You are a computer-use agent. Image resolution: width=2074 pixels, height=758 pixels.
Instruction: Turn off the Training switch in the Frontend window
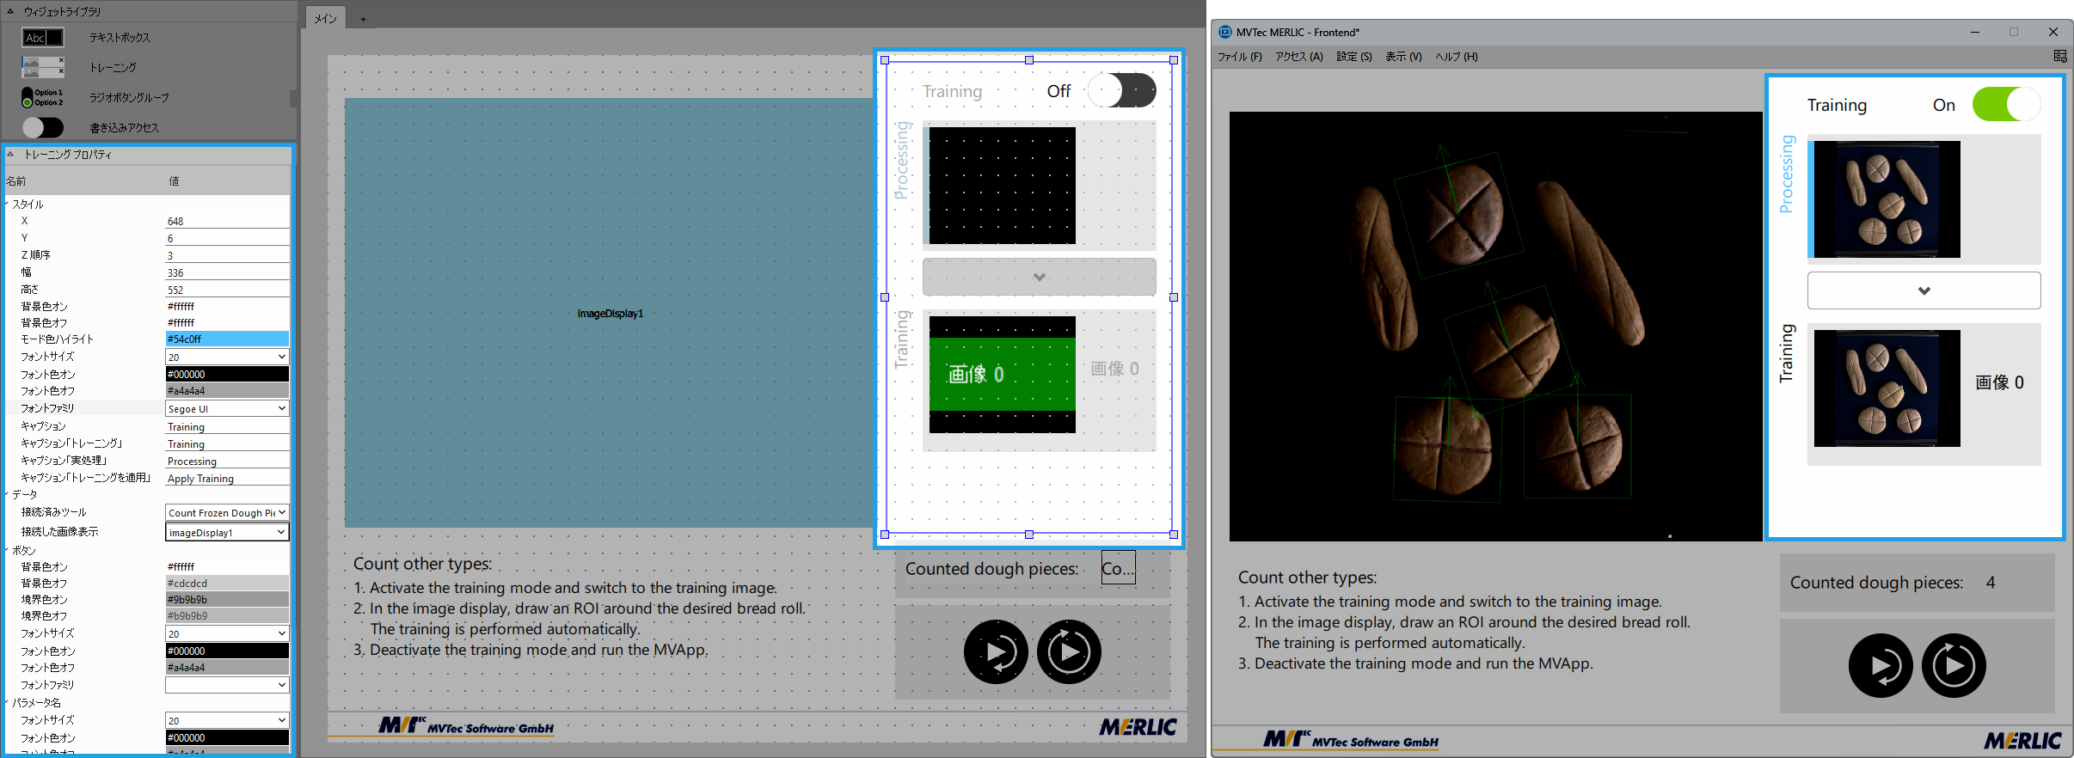2005,105
